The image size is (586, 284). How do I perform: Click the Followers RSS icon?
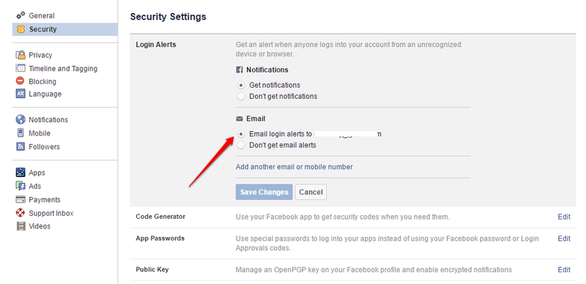21,146
